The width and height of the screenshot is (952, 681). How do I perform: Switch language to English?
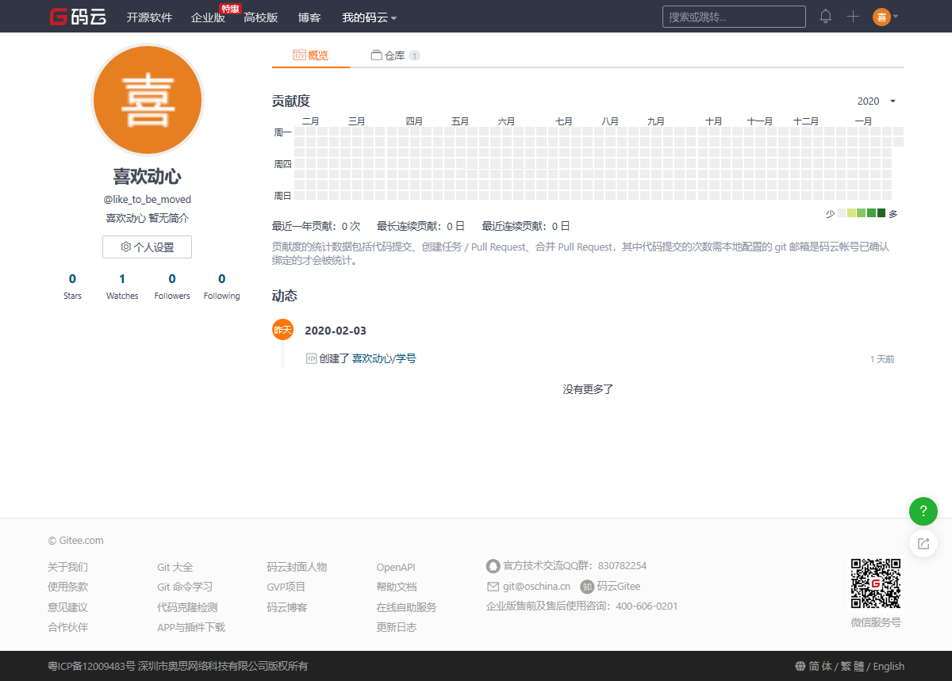pos(889,666)
